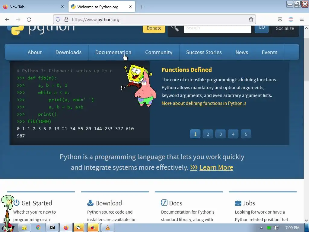Select the Welcome to Python.org tab
The width and height of the screenshot is (309, 232).
coord(102,7)
